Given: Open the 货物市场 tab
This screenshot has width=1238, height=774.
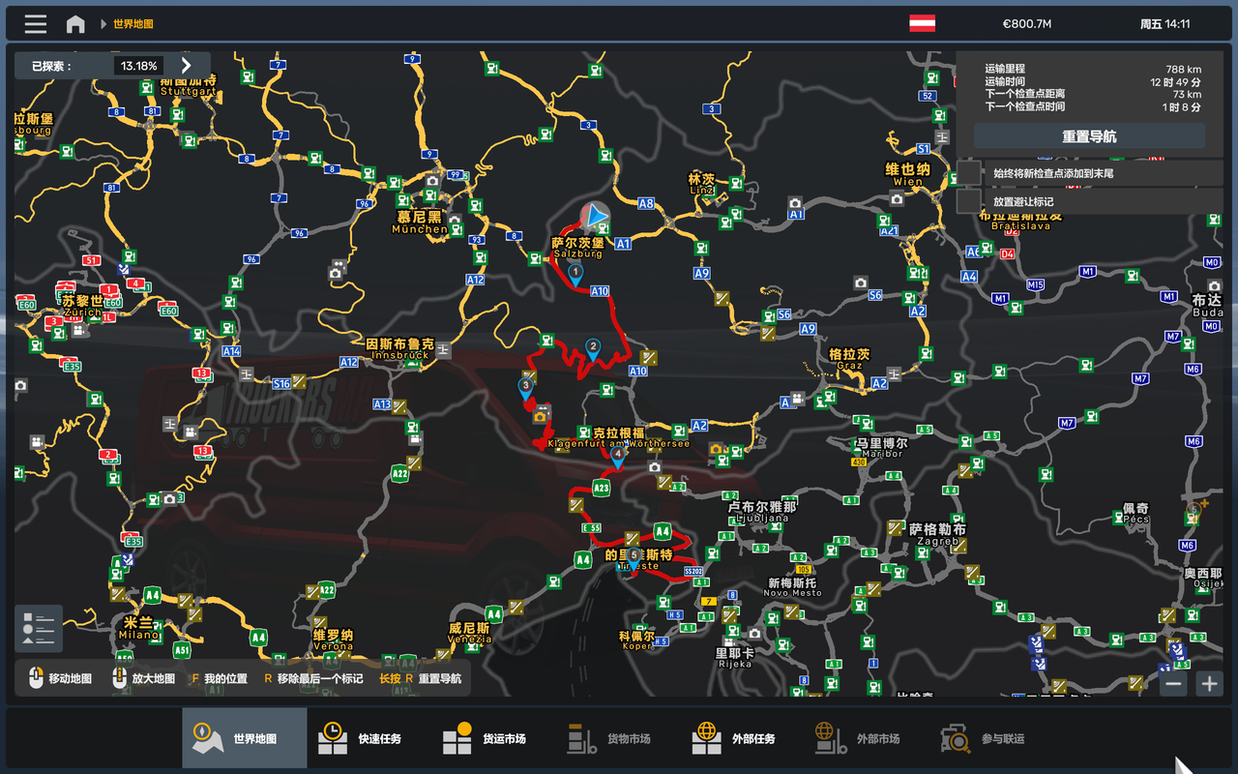Looking at the screenshot, I should click(x=619, y=738).
